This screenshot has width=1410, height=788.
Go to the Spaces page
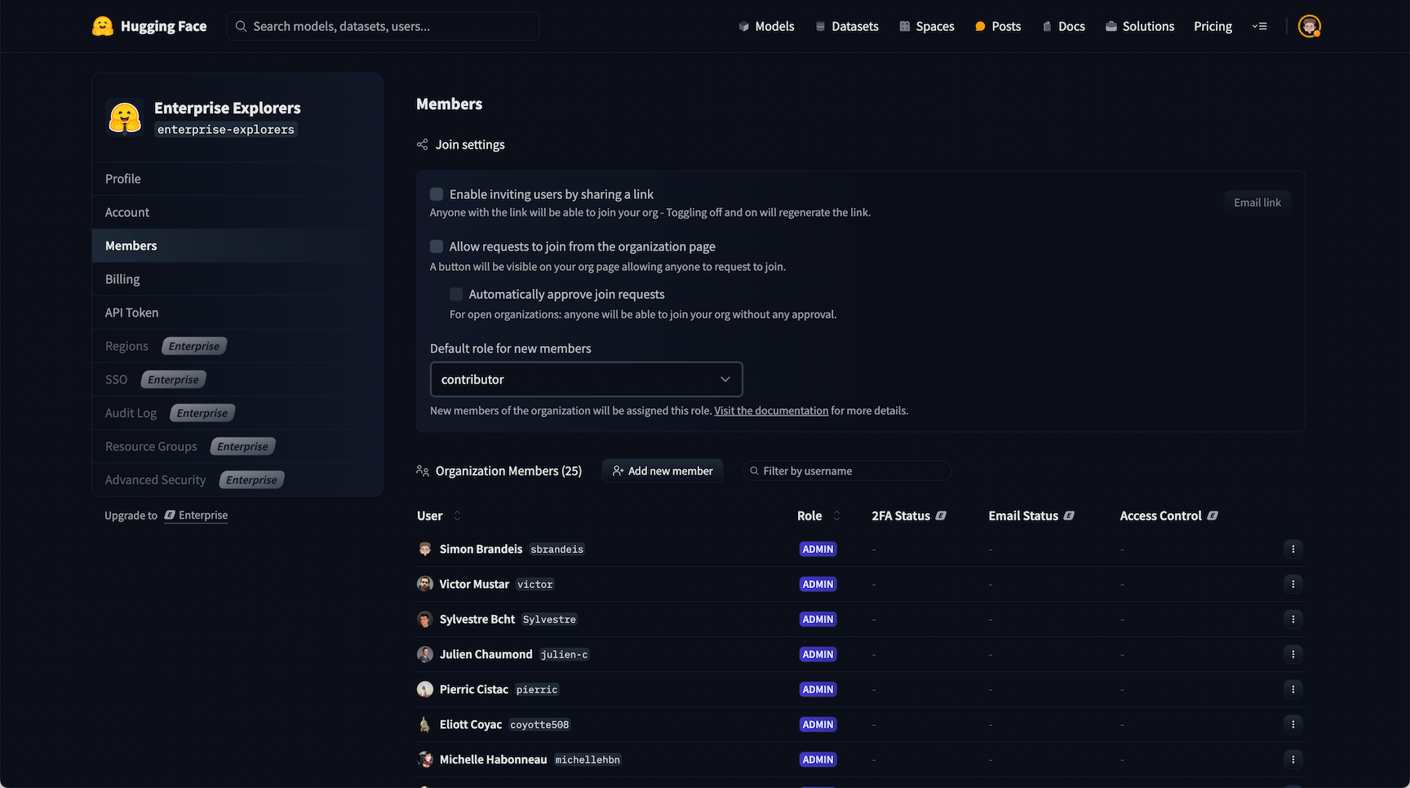click(x=926, y=26)
